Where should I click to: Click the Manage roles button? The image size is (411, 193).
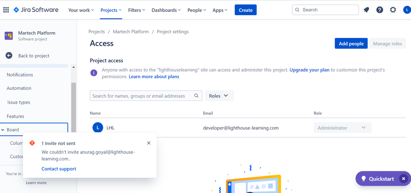point(388,44)
